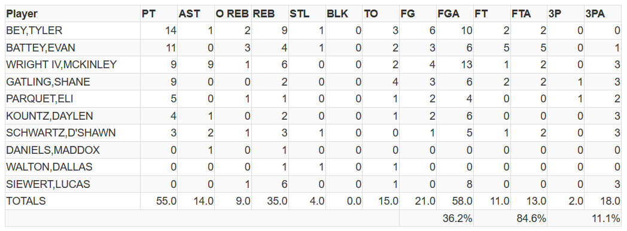The image size is (627, 231).
Task: Click GATLING,SHANE player name
Action: coord(48,82)
